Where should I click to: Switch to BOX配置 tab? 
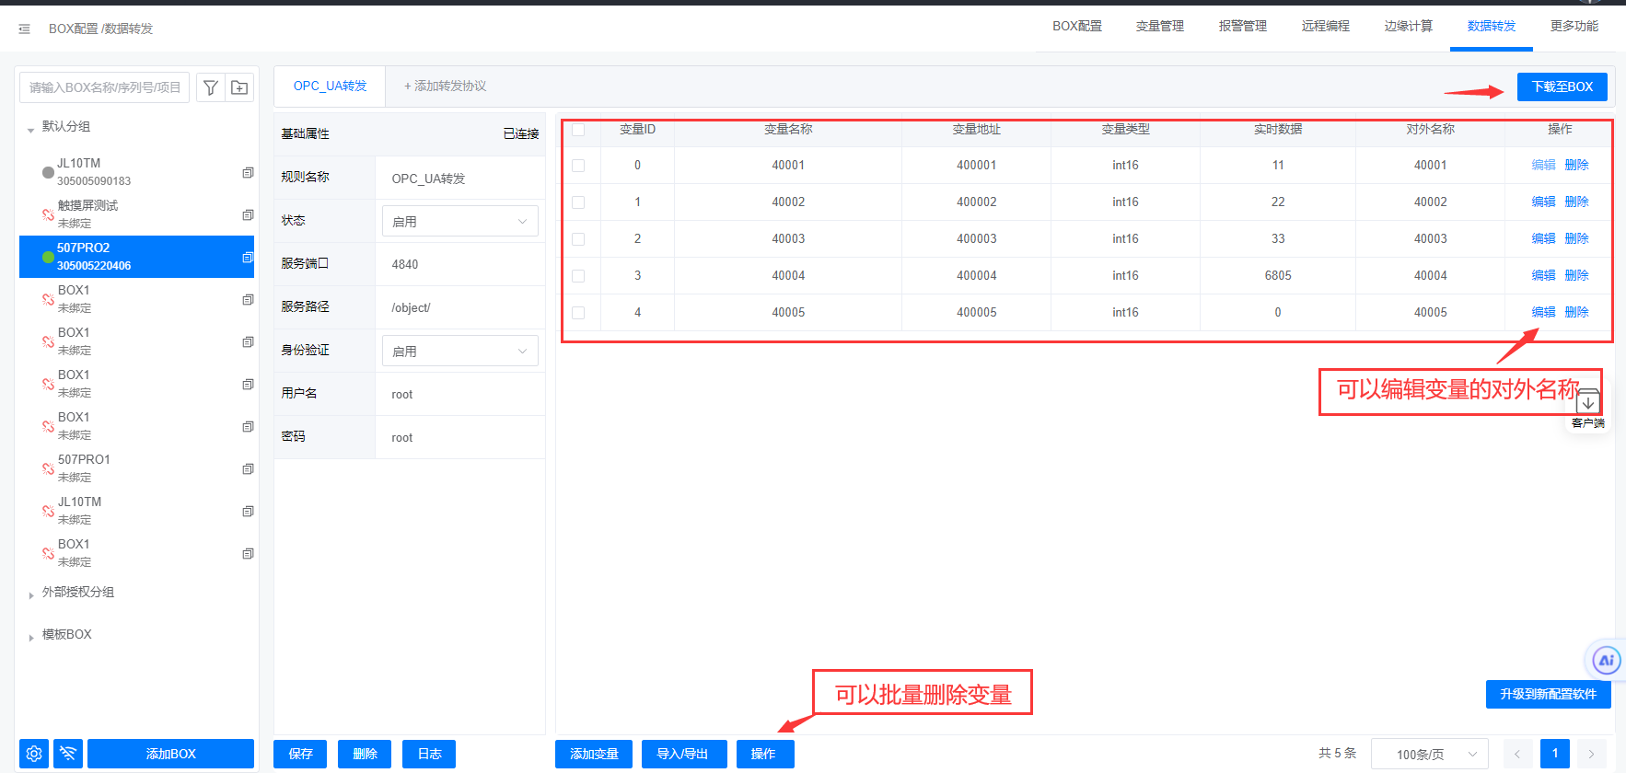tap(1077, 26)
